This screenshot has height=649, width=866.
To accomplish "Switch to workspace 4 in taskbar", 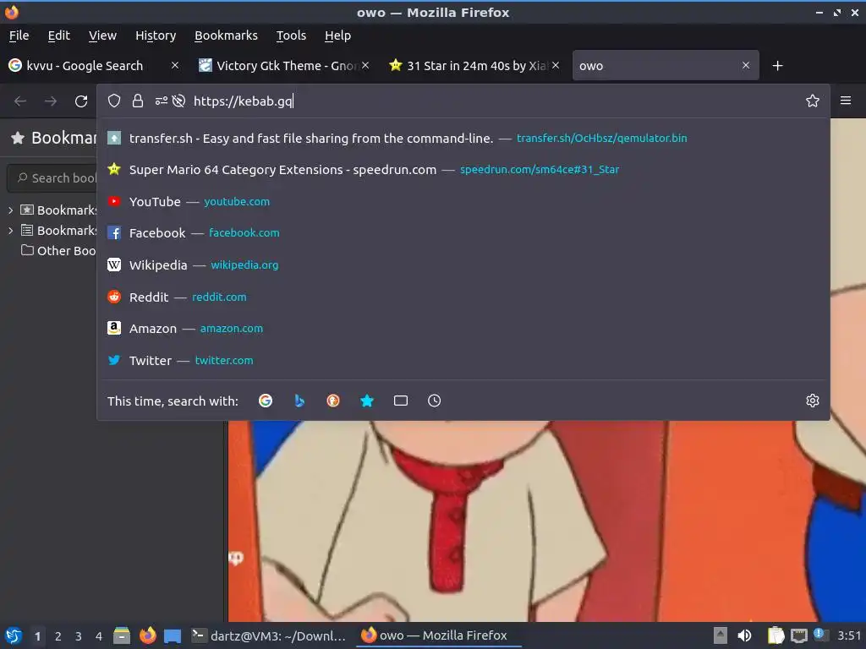I will pyautogui.click(x=99, y=636).
